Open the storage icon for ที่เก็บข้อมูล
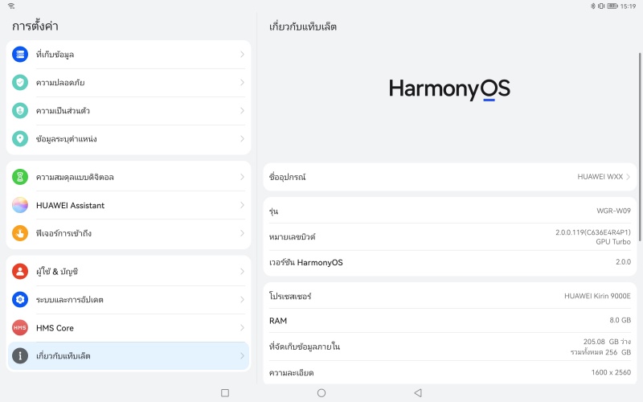This screenshot has width=643, height=402. (x=19, y=54)
